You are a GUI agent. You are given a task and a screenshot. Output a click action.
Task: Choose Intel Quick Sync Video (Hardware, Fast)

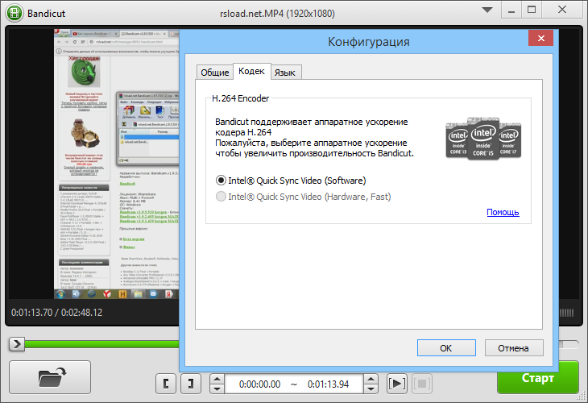point(304,197)
